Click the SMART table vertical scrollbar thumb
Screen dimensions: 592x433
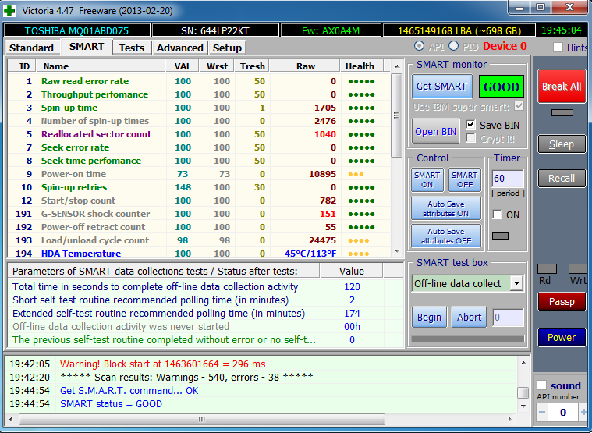[396, 115]
